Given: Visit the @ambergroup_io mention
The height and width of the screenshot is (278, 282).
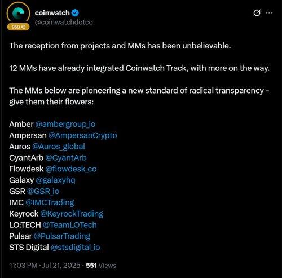Looking at the screenshot, I should click(65, 124).
